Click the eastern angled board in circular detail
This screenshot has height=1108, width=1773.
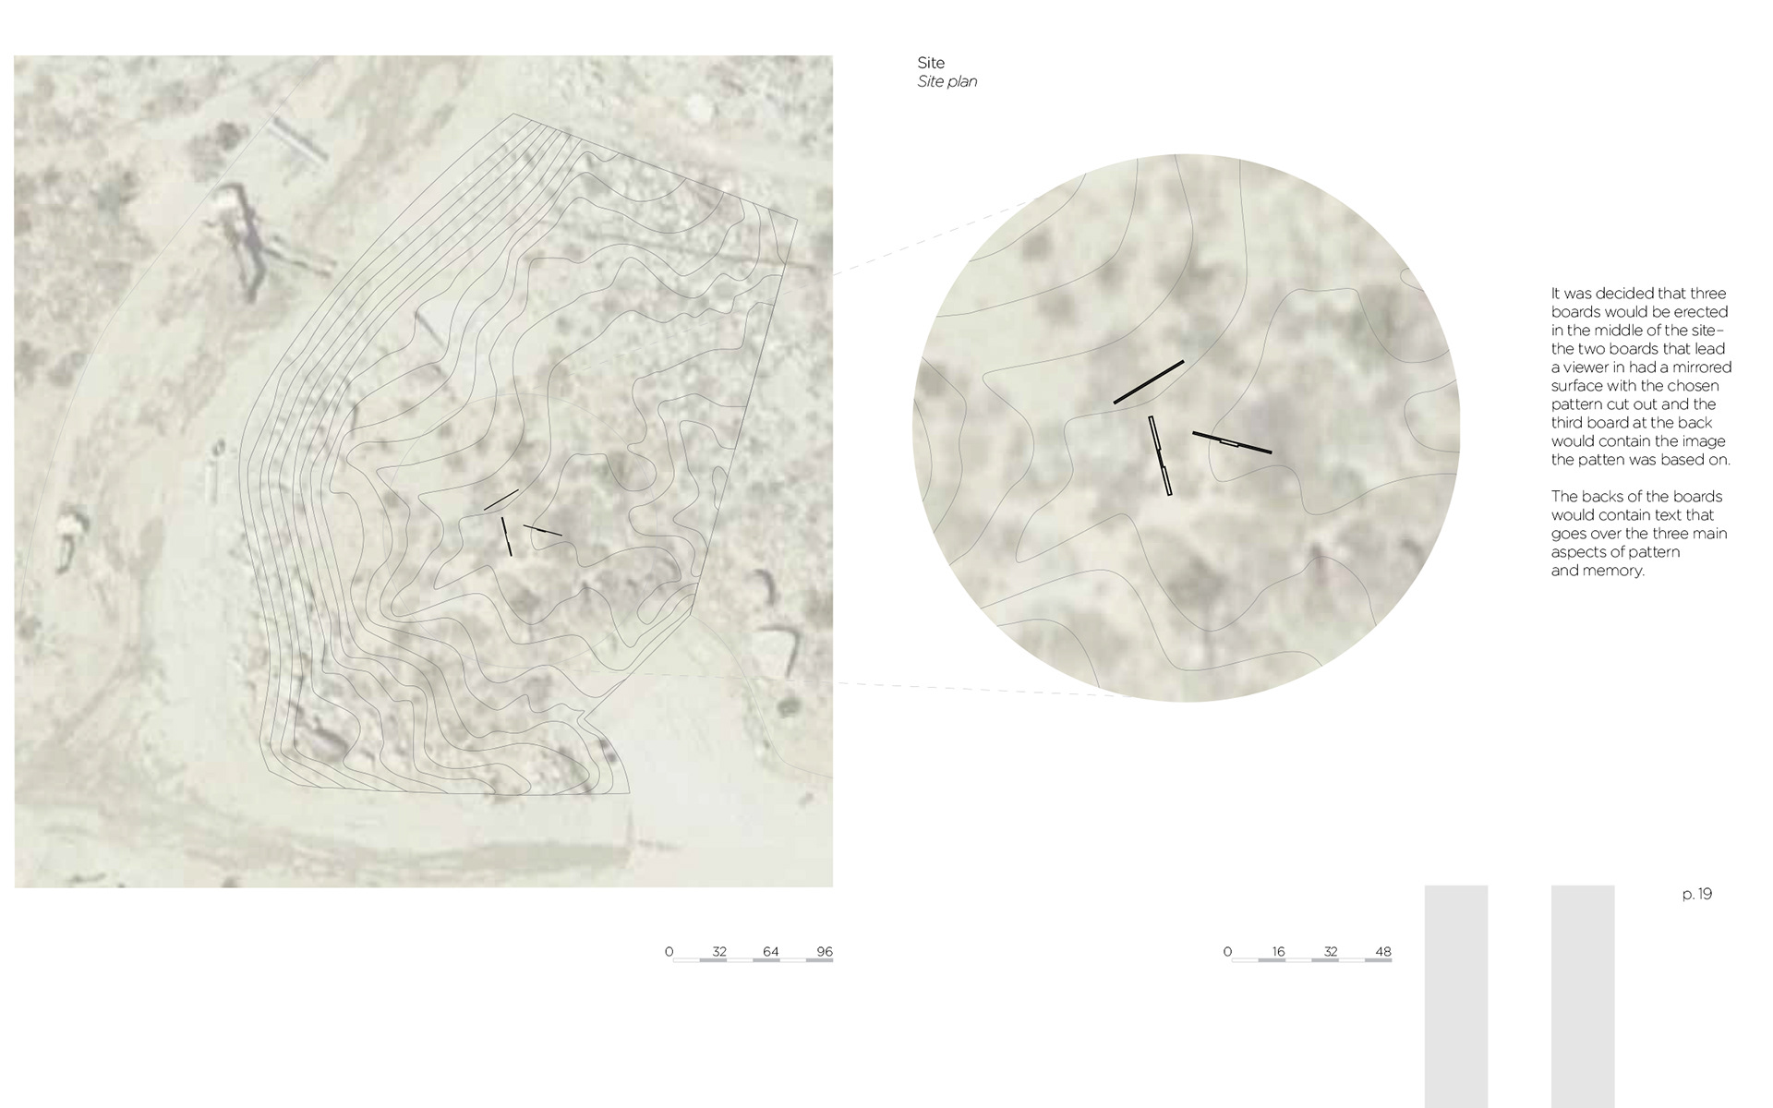click(1232, 442)
